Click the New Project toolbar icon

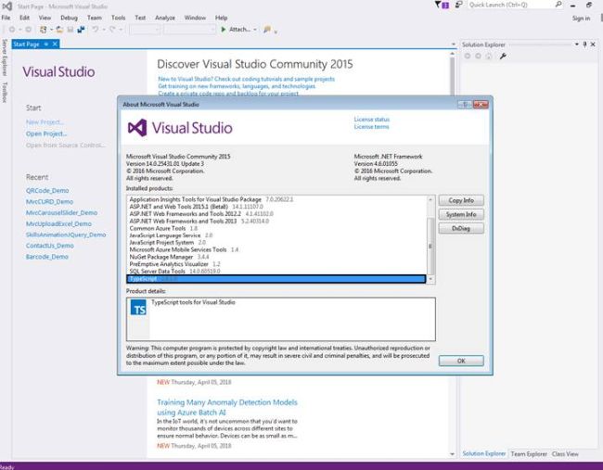pyautogui.click(x=43, y=30)
